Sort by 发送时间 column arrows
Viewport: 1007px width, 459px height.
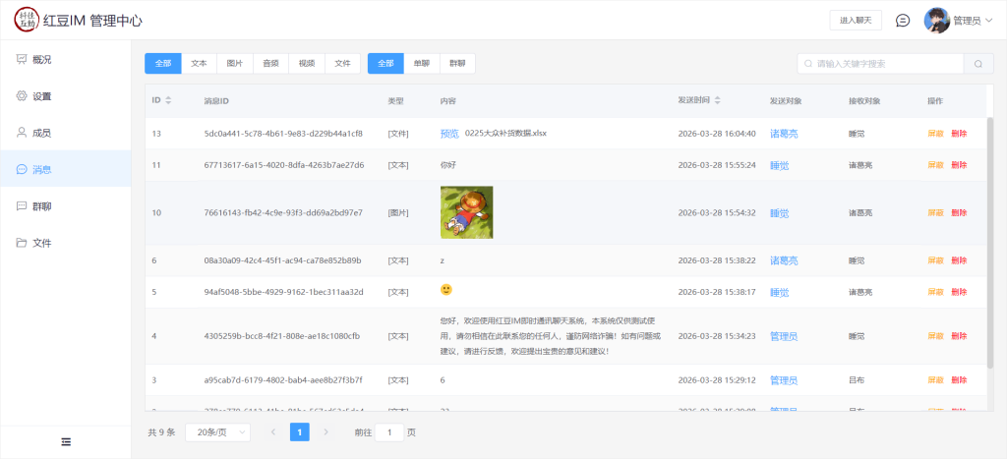(717, 100)
